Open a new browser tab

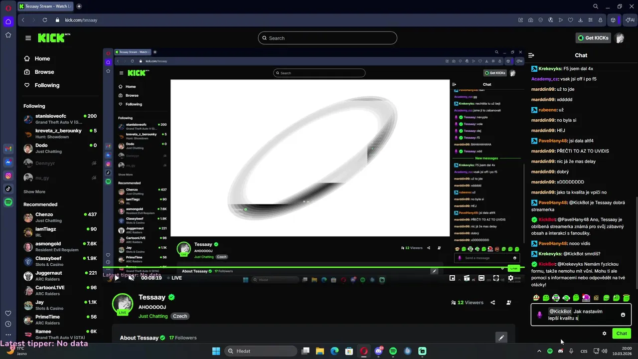(x=79, y=6)
